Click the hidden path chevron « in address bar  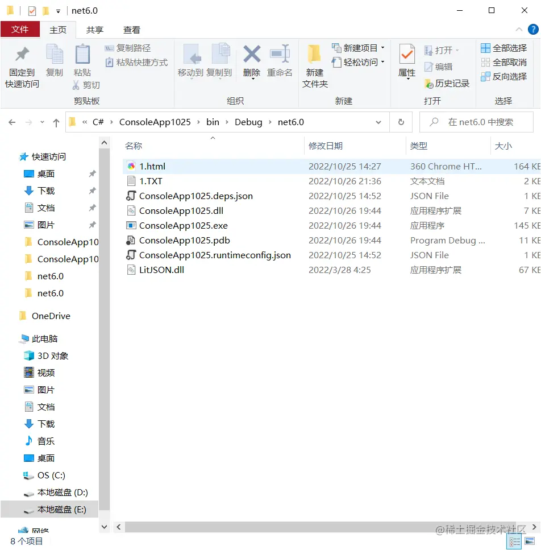(x=85, y=122)
